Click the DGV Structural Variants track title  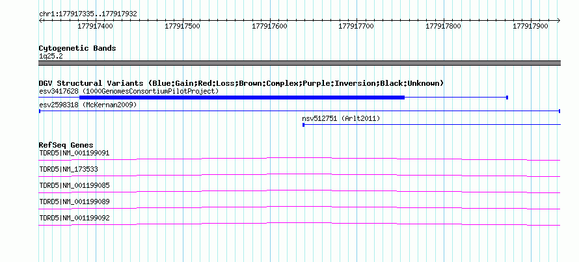click(241, 83)
